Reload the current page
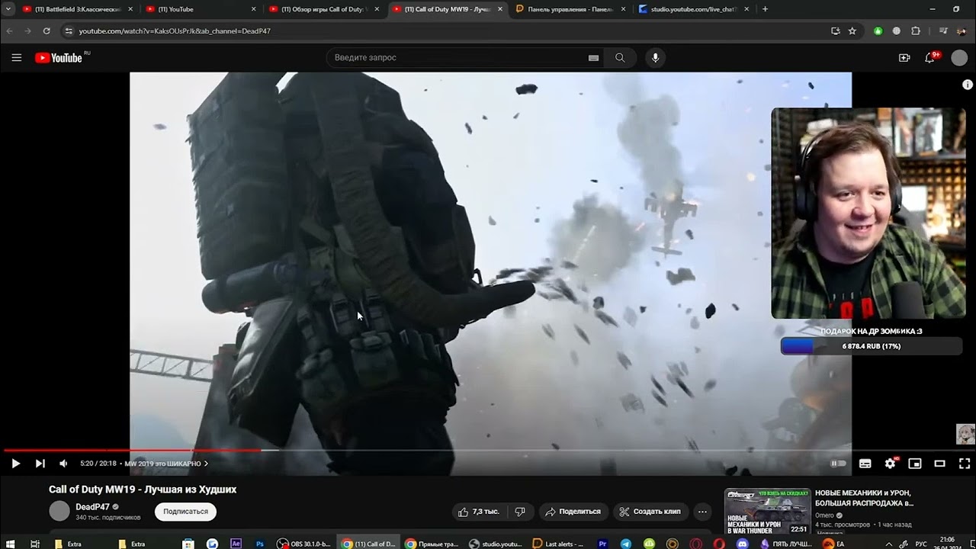 pyautogui.click(x=47, y=31)
